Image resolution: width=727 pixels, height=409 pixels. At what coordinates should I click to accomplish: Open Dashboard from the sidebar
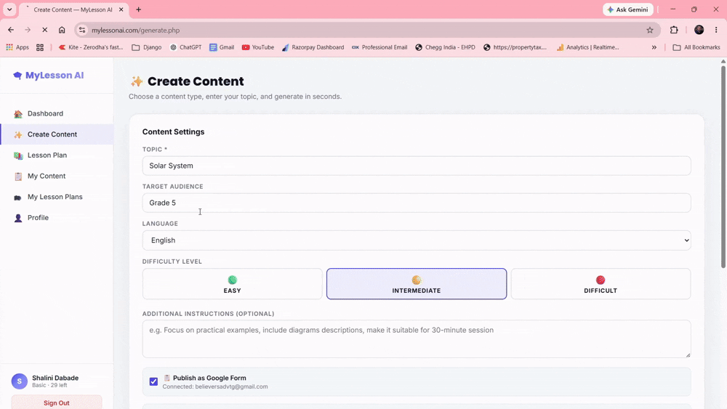click(57, 113)
